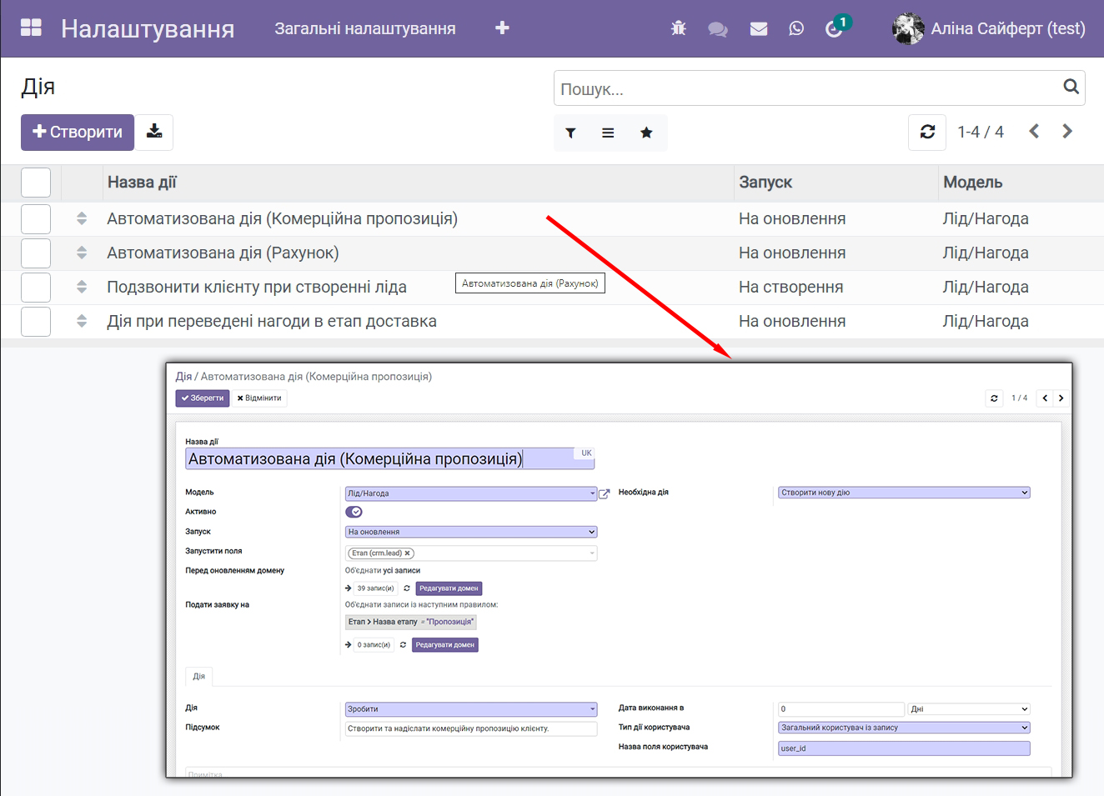
Task: Refresh the action list
Action: pos(927,132)
